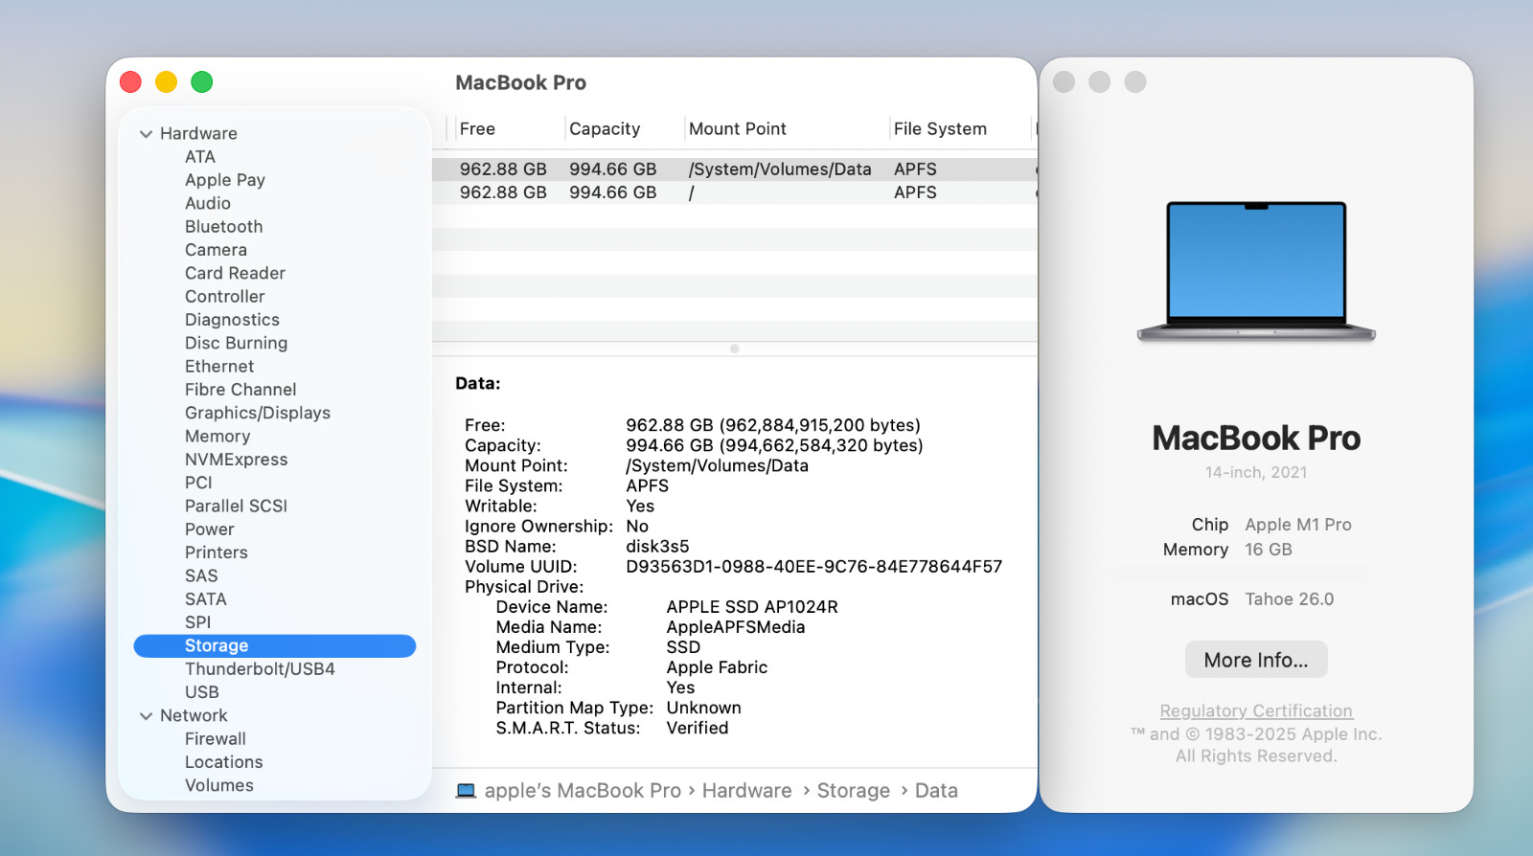The height and width of the screenshot is (856, 1533).
Task: Collapse the Network section chevron
Action: [x=146, y=716]
